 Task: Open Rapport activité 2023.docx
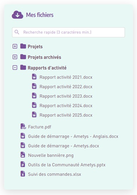pos(66,96)
